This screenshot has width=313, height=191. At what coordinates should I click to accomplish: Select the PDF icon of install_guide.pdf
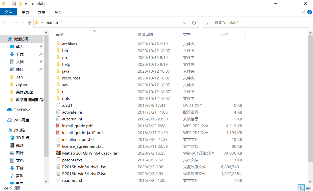pos(58,126)
